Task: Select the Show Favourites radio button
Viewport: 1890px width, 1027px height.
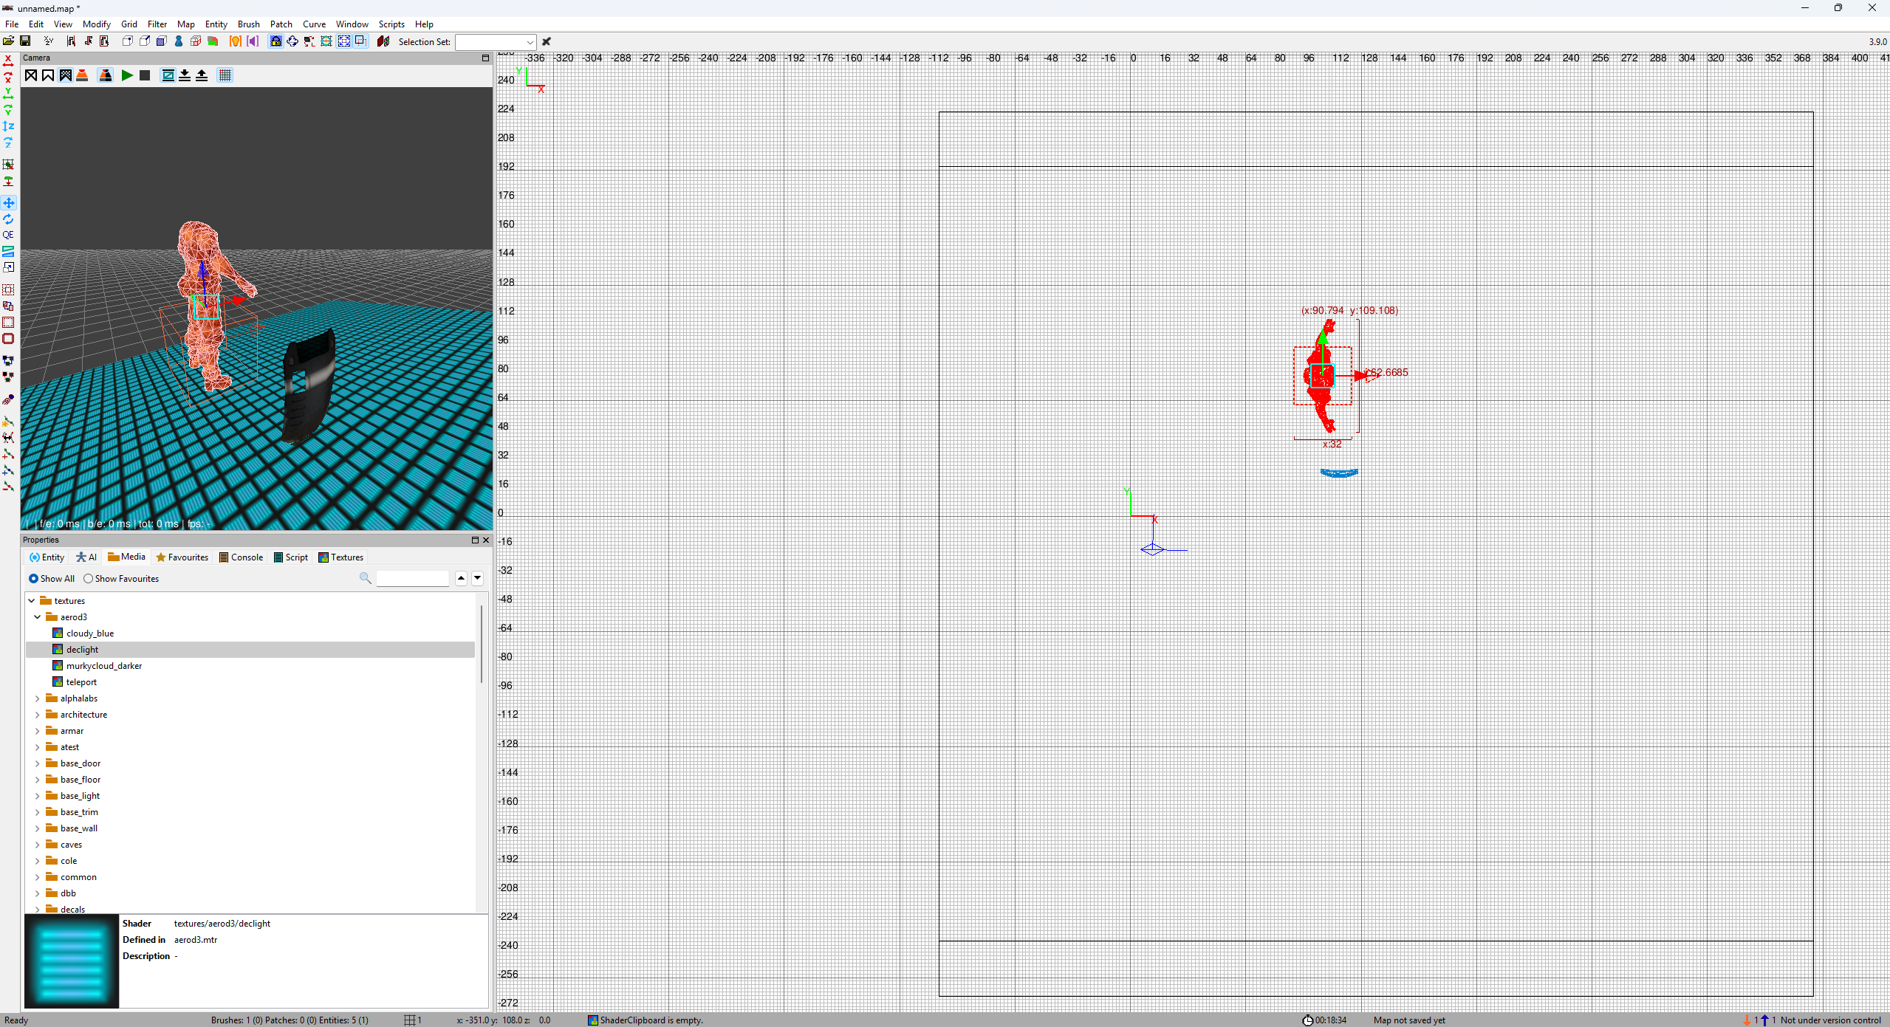Action: [88, 579]
